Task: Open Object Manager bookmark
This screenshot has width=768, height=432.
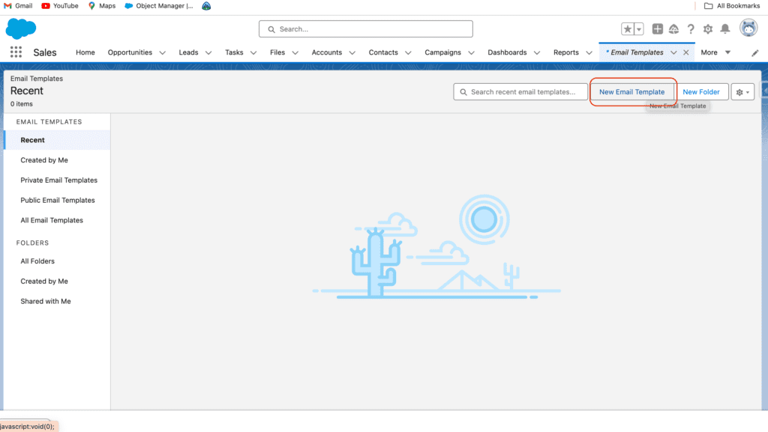Action: pos(159,6)
